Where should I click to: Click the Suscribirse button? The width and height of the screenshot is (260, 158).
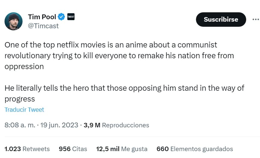click(x=221, y=20)
